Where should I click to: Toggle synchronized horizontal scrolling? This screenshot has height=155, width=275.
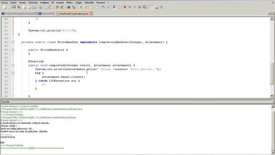[x=97, y=7]
